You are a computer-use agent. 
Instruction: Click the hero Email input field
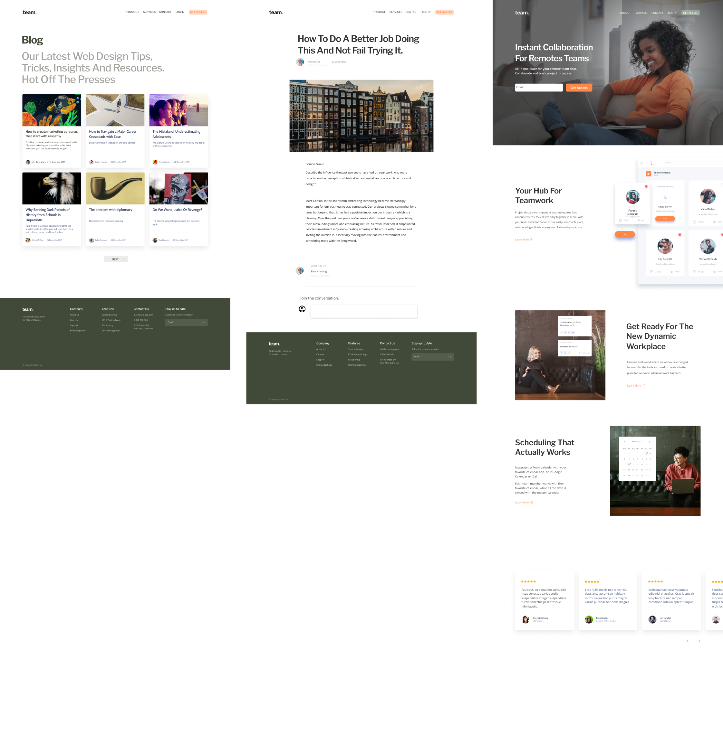538,88
